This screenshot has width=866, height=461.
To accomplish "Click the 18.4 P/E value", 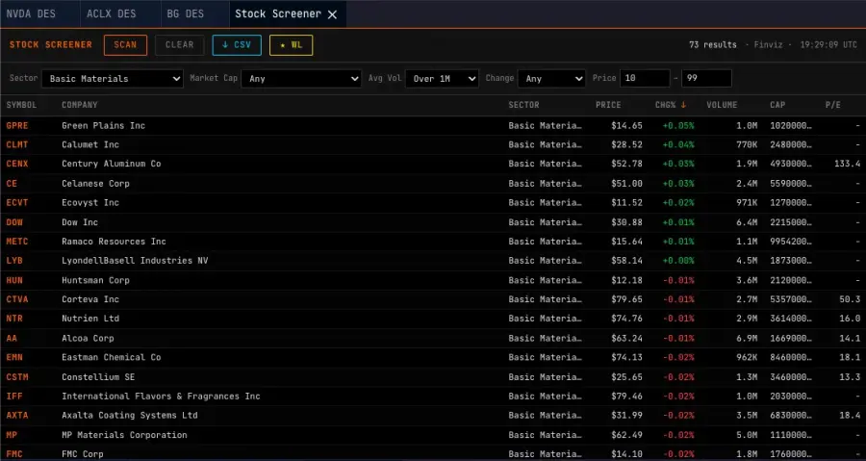I will [850, 415].
